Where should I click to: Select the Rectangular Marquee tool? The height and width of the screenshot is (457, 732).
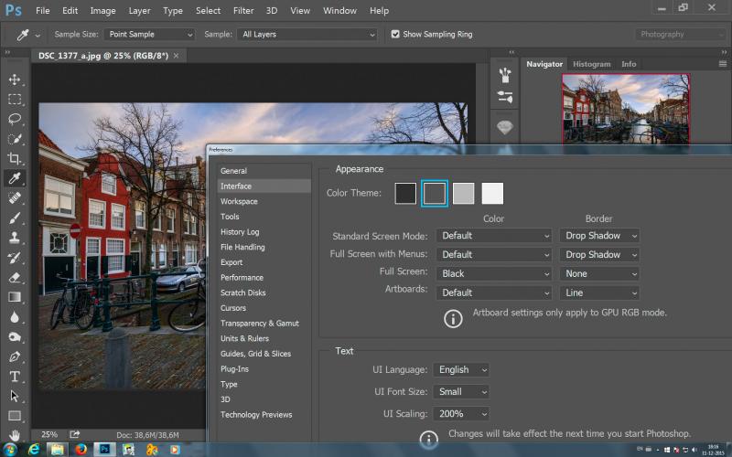(15, 99)
